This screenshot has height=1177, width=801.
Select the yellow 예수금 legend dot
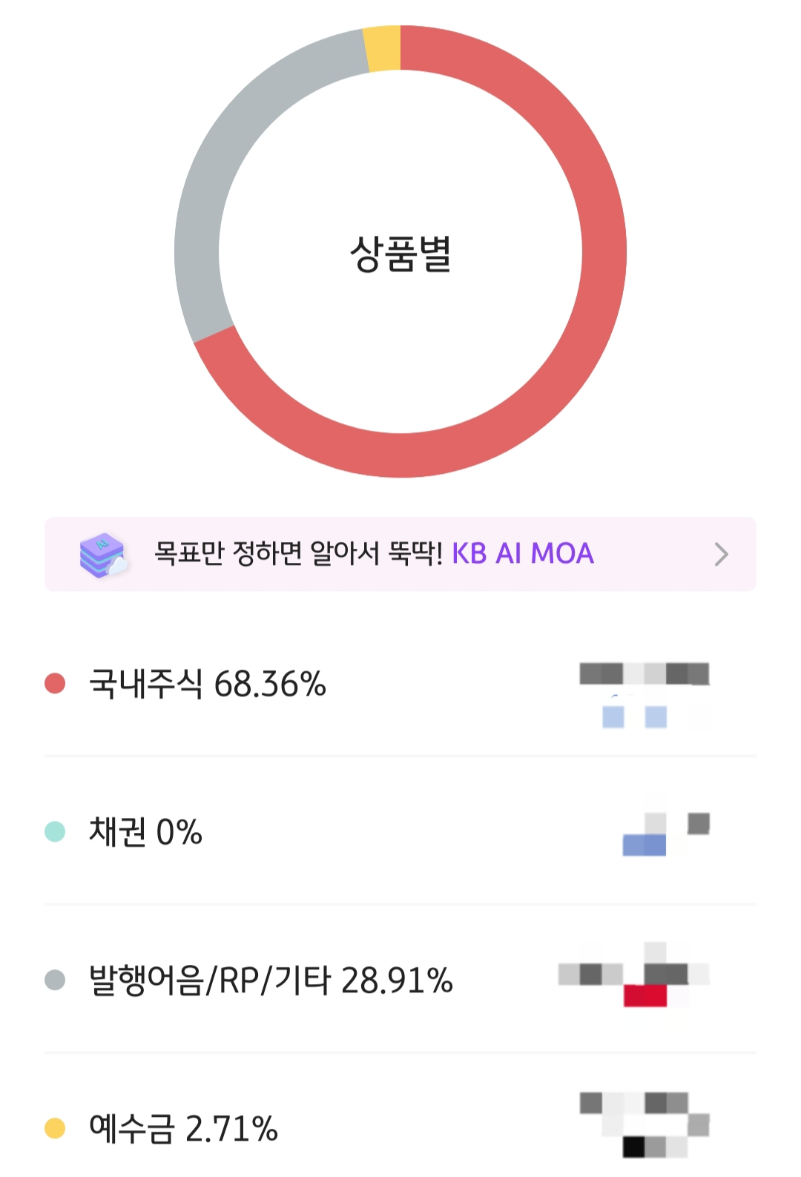tap(55, 1128)
